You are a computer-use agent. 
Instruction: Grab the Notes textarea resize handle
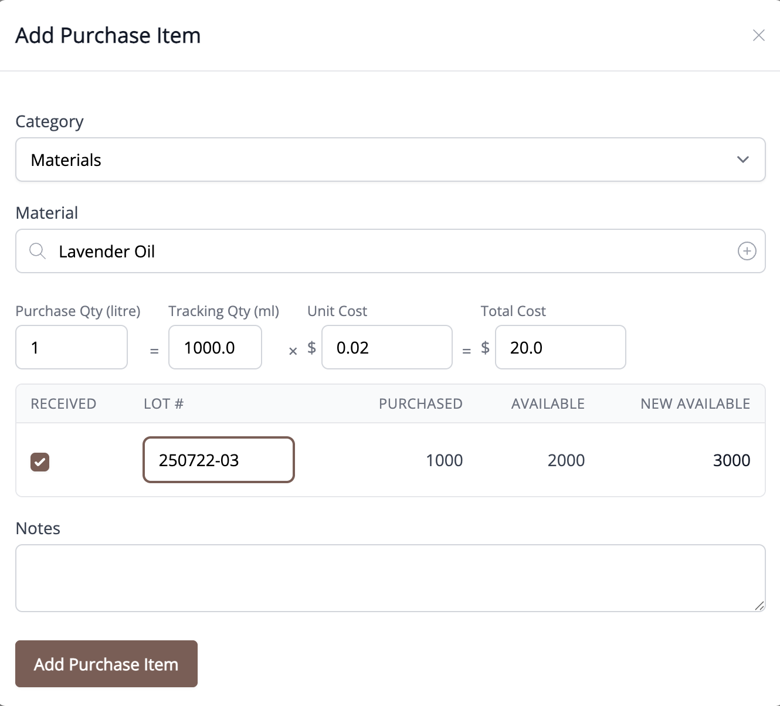click(759, 606)
